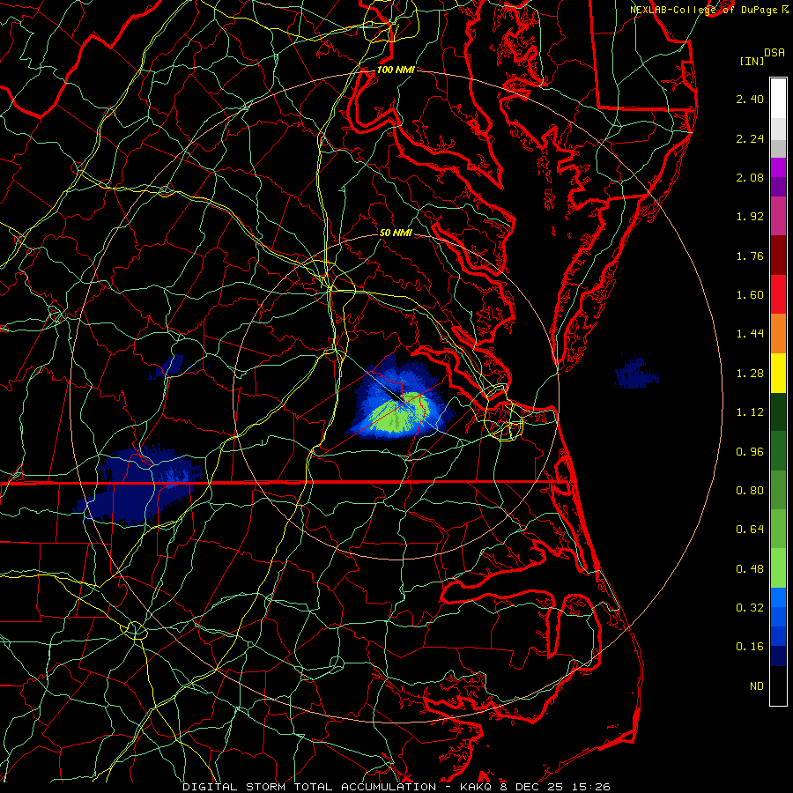Click the '0.96' legend value
The height and width of the screenshot is (793, 793).
point(750,452)
